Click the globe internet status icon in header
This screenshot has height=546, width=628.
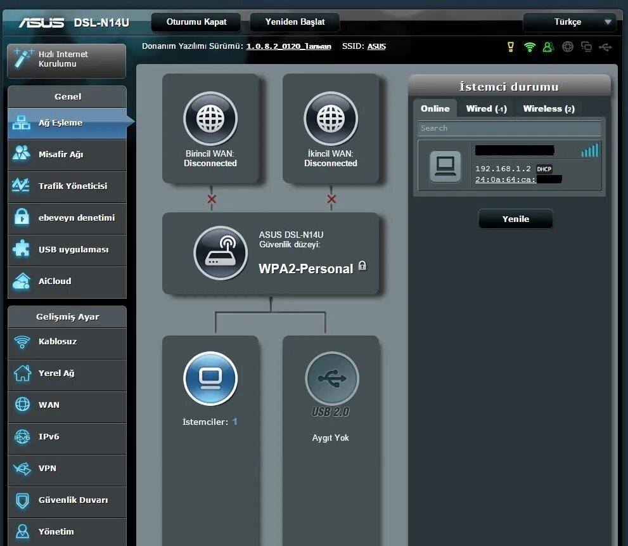pyautogui.click(x=568, y=47)
